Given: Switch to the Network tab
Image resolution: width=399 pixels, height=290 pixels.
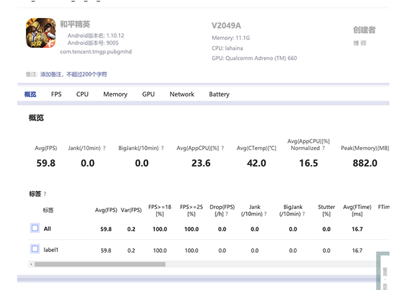Looking at the screenshot, I should 182,94.
